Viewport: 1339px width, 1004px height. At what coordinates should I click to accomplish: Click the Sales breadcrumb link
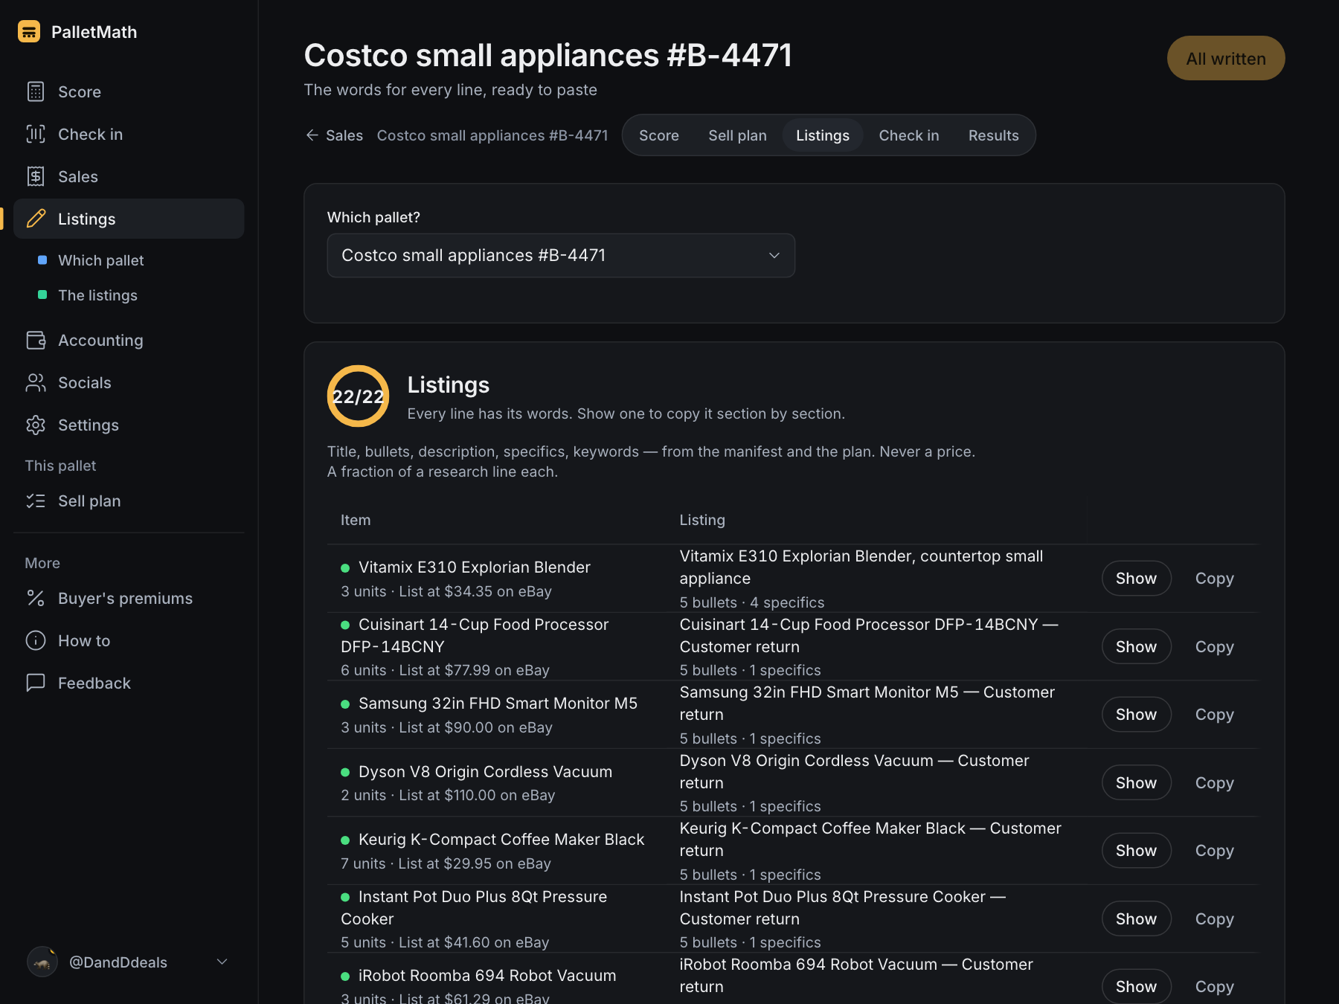pos(344,135)
